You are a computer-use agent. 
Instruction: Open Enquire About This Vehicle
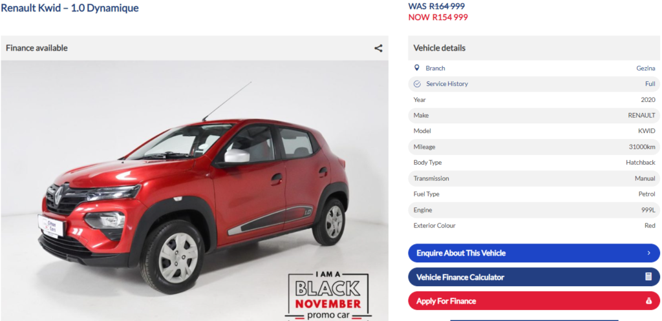(x=534, y=253)
